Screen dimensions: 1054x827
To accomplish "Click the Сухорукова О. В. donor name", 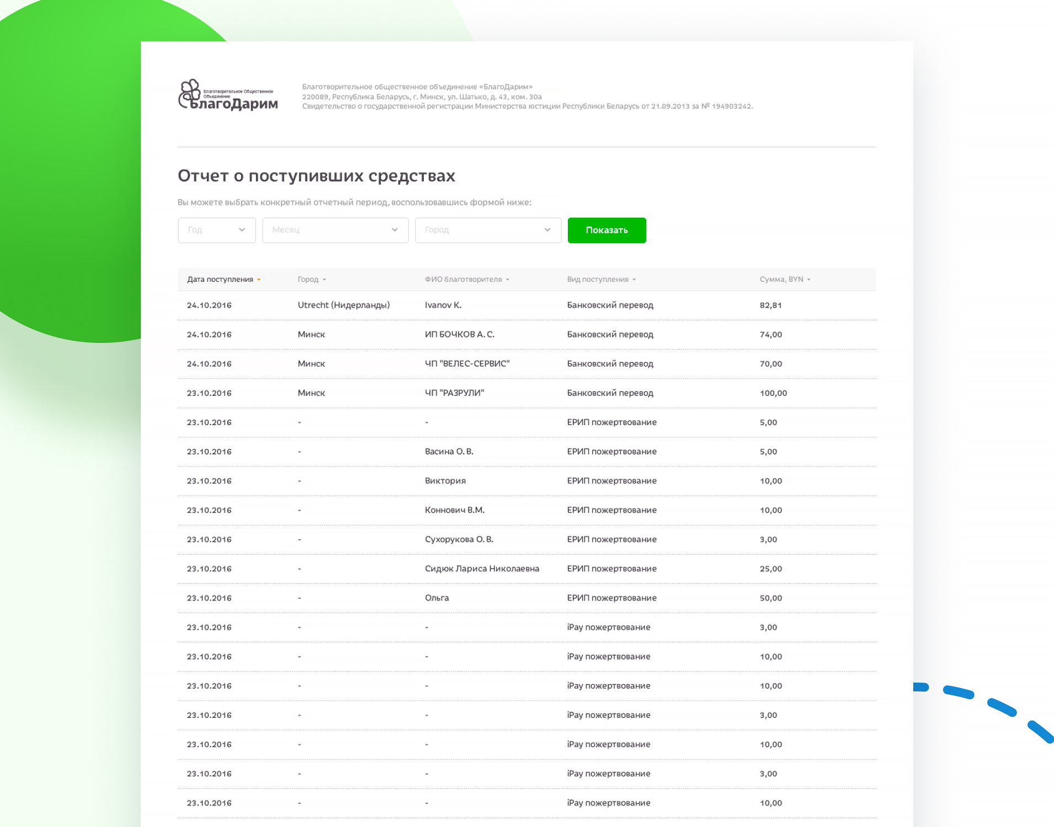I will coord(459,540).
